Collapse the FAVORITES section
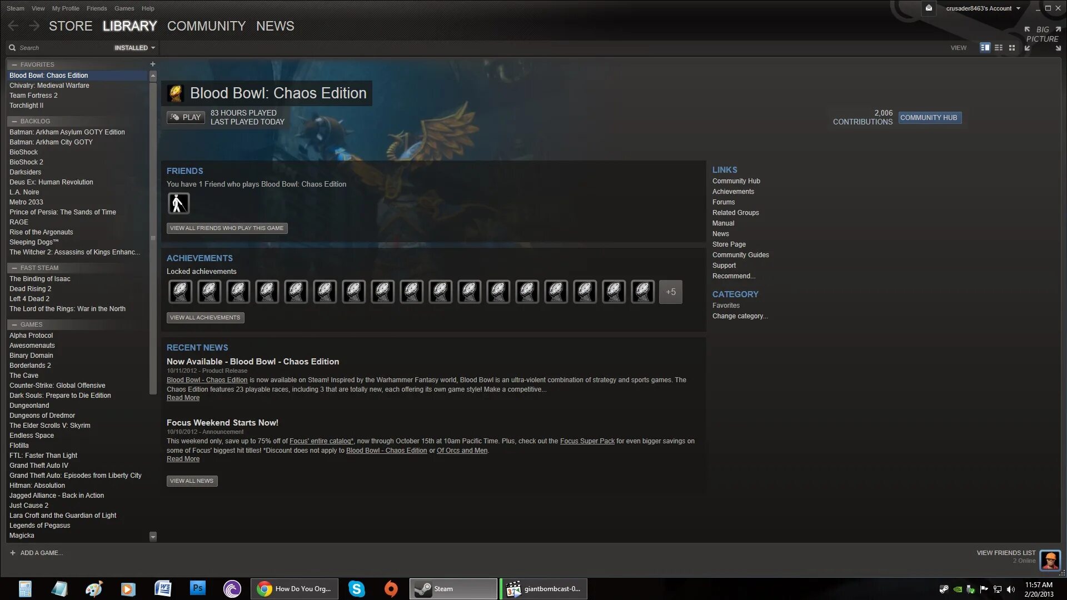The image size is (1067, 600). click(13, 64)
